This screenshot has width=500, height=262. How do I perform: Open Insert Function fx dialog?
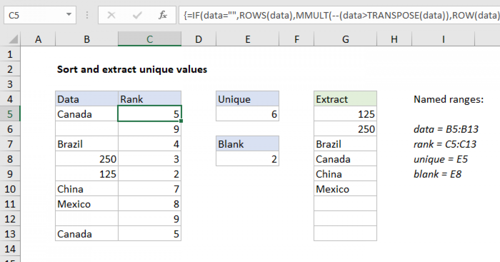162,15
